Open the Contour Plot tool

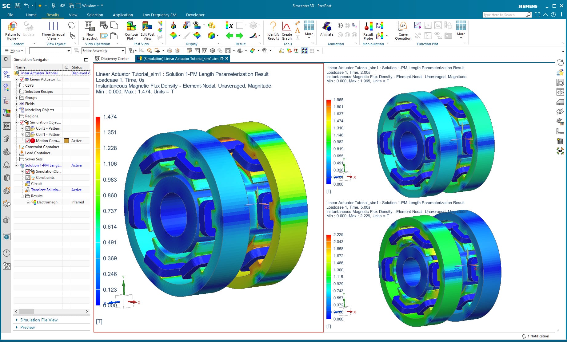point(131,30)
